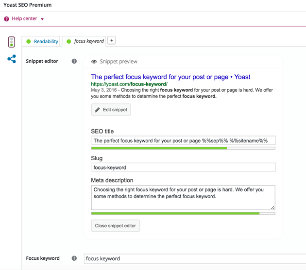Viewport: 306px width, 270px height.
Task: Click the SEO title label
Action: pos(102,131)
